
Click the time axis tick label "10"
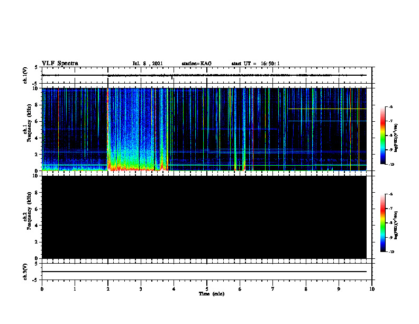(x=372, y=289)
